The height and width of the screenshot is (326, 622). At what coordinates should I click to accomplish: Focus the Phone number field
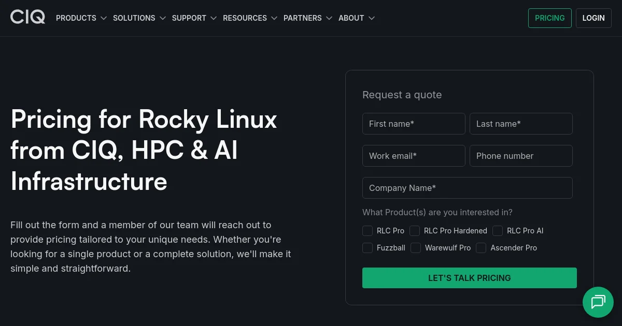(521, 156)
